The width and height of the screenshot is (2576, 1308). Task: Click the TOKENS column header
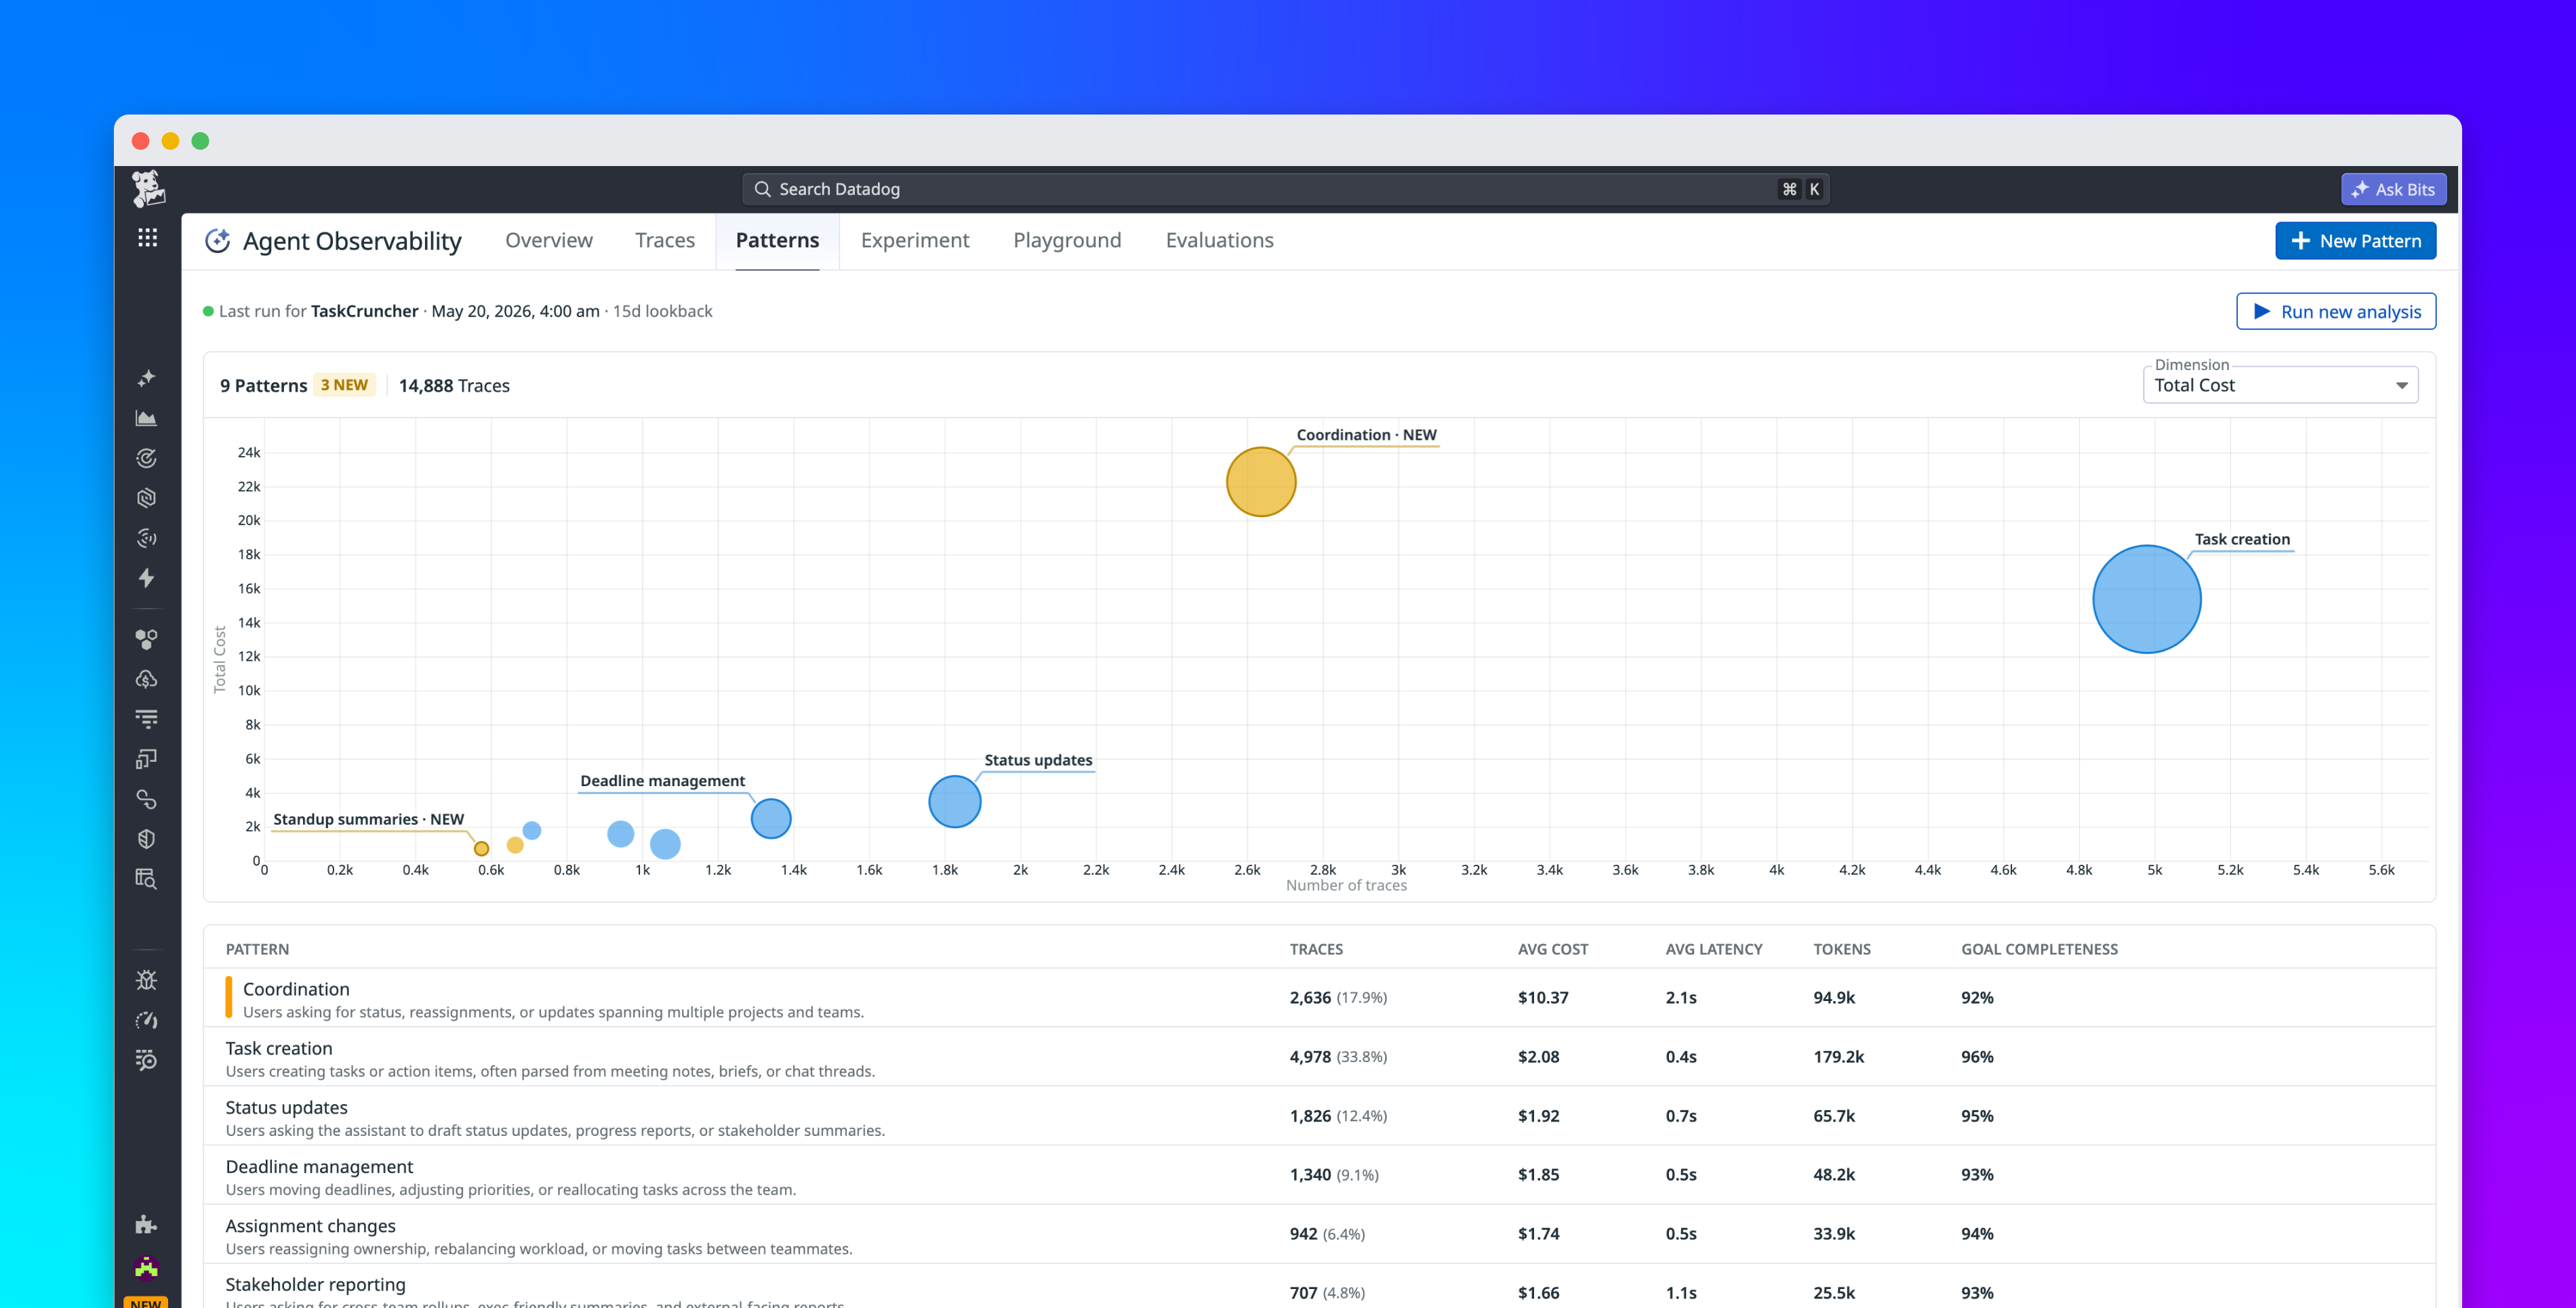coord(1842,949)
